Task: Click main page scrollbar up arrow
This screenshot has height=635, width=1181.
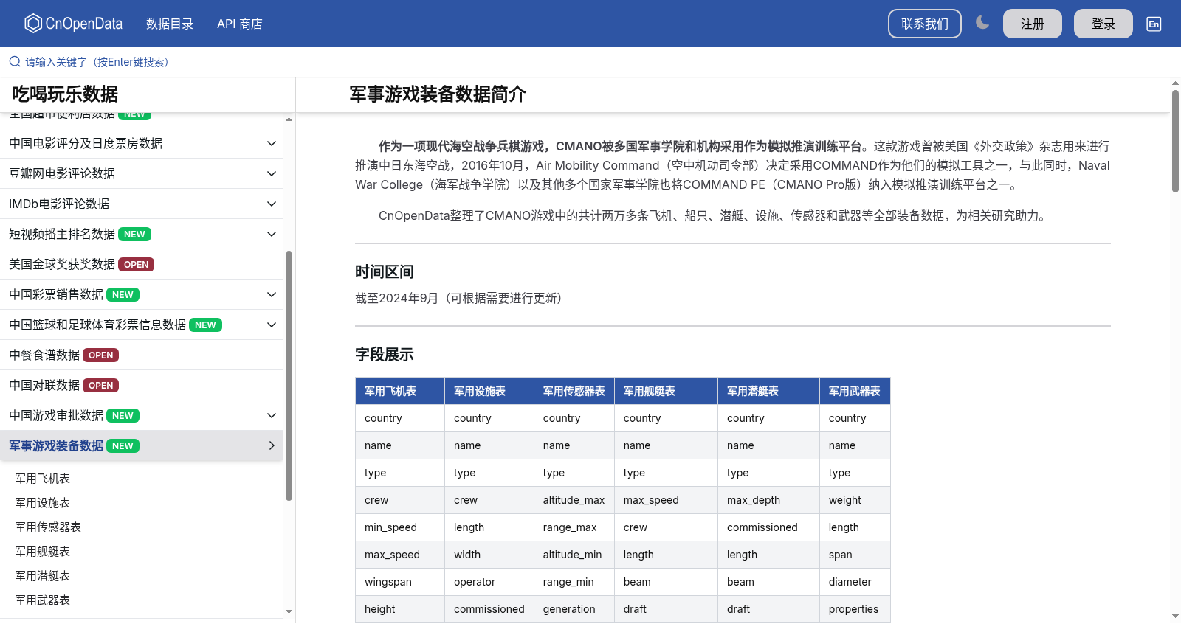Action: [1175, 82]
